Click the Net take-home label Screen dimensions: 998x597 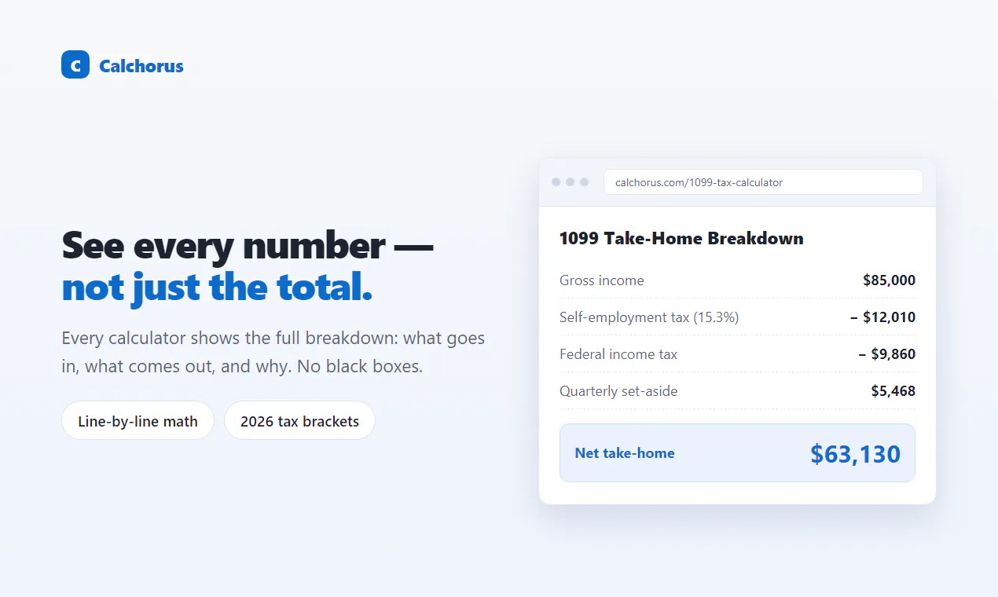(625, 453)
